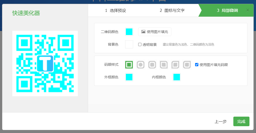Open the 二维码颜色 cyan color swatch

point(129,32)
